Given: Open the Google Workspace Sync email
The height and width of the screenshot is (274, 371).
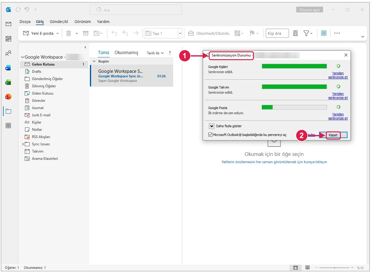Looking at the screenshot, I should [132, 76].
